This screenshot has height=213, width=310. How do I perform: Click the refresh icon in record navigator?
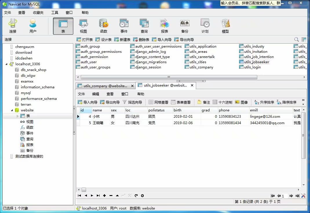pos(136,195)
